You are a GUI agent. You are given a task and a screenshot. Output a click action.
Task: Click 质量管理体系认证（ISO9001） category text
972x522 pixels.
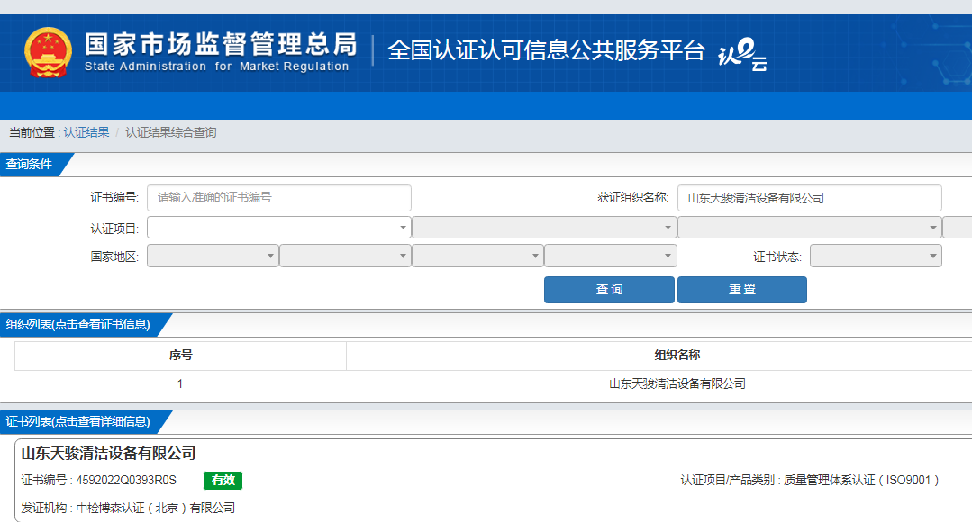click(x=861, y=481)
